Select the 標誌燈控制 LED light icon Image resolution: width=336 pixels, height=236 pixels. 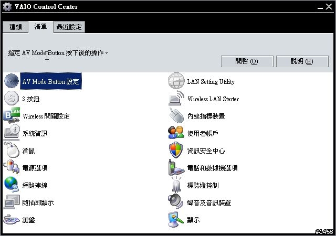point(176,185)
